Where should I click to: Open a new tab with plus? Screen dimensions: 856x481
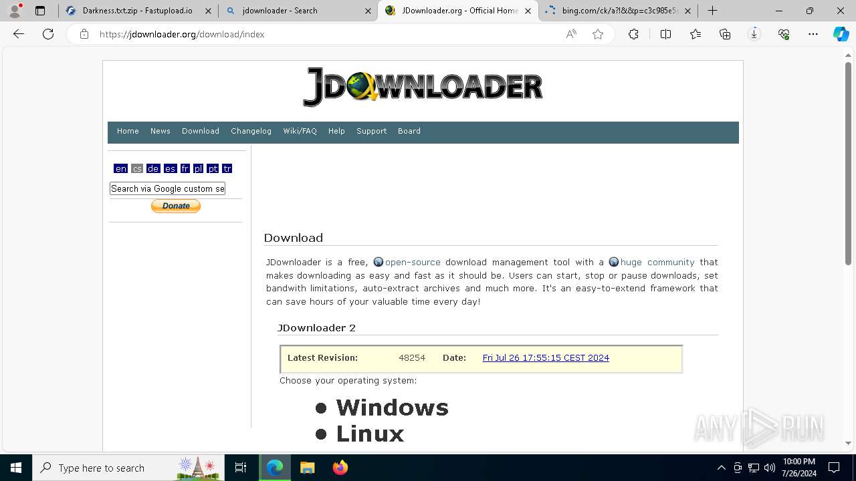(713, 11)
